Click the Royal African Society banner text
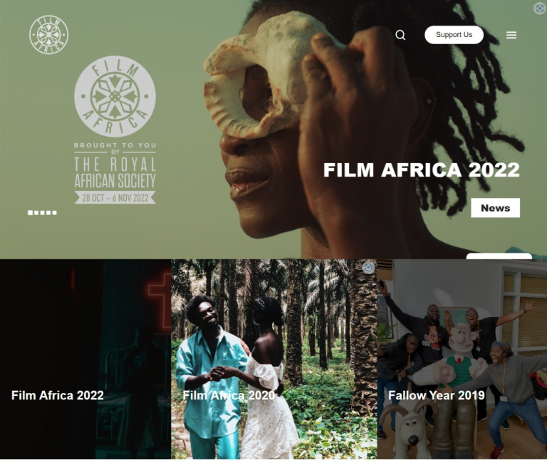Image resolution: width=547 pixels, height=470 pixels. (x=115, y=172)
